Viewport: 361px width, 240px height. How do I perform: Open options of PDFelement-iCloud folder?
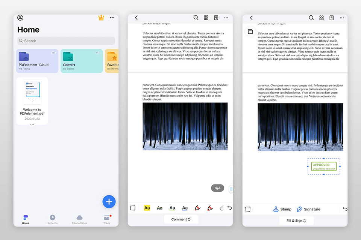(53, 53)
